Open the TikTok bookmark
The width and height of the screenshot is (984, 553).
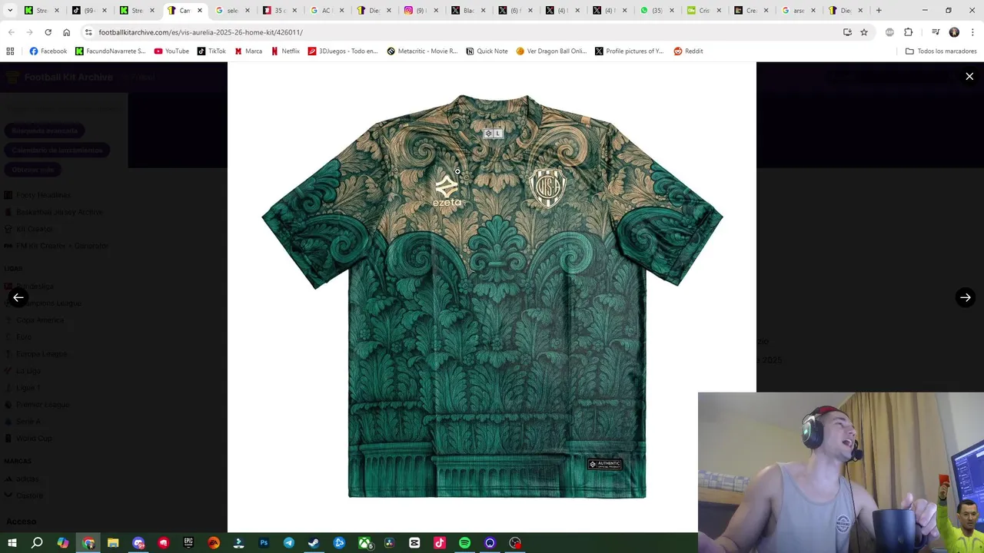pos(211,51)
